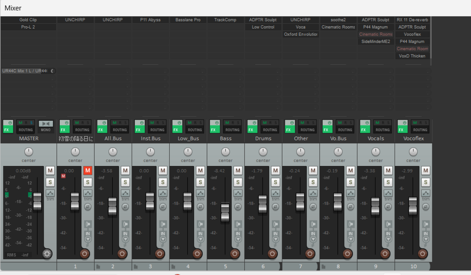The width and height of the screenshot is (471, 275).
Task: Toggle MONO button on MASTER track
Action: click(46, 126)
